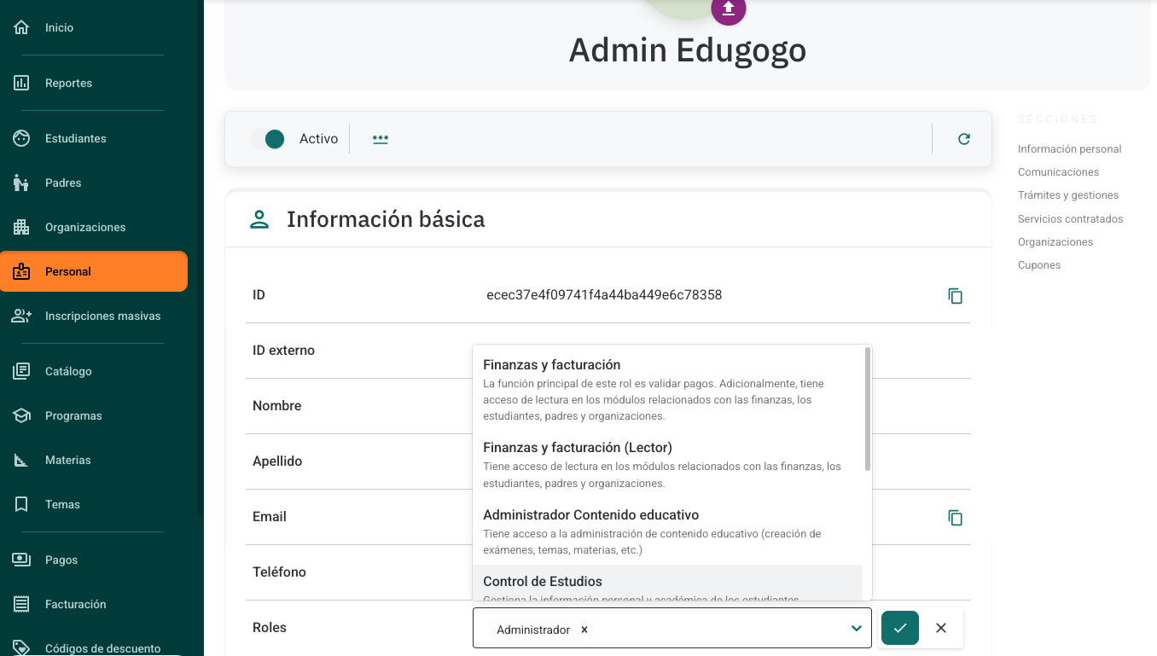
Task: Select Finanzas y facturación (Lector) role option
Action: [x=669, y=464]
